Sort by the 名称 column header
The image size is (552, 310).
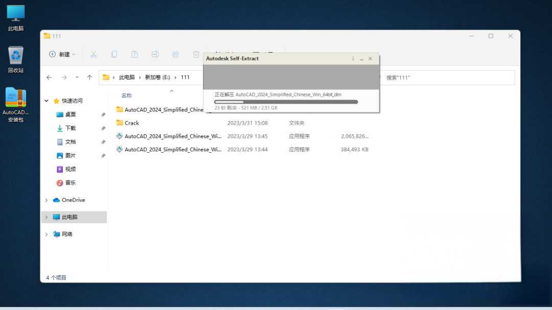point(126,96)
